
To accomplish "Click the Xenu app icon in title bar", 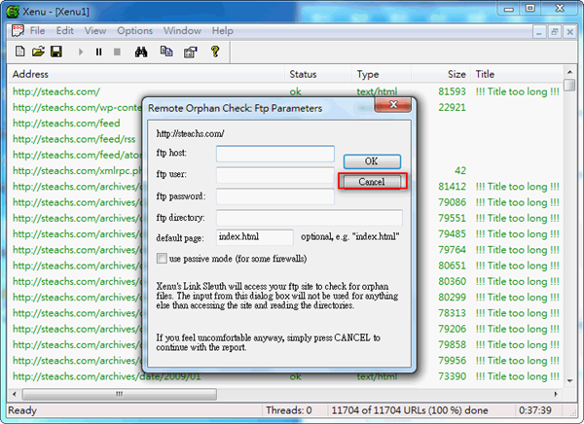I will 13,12.
